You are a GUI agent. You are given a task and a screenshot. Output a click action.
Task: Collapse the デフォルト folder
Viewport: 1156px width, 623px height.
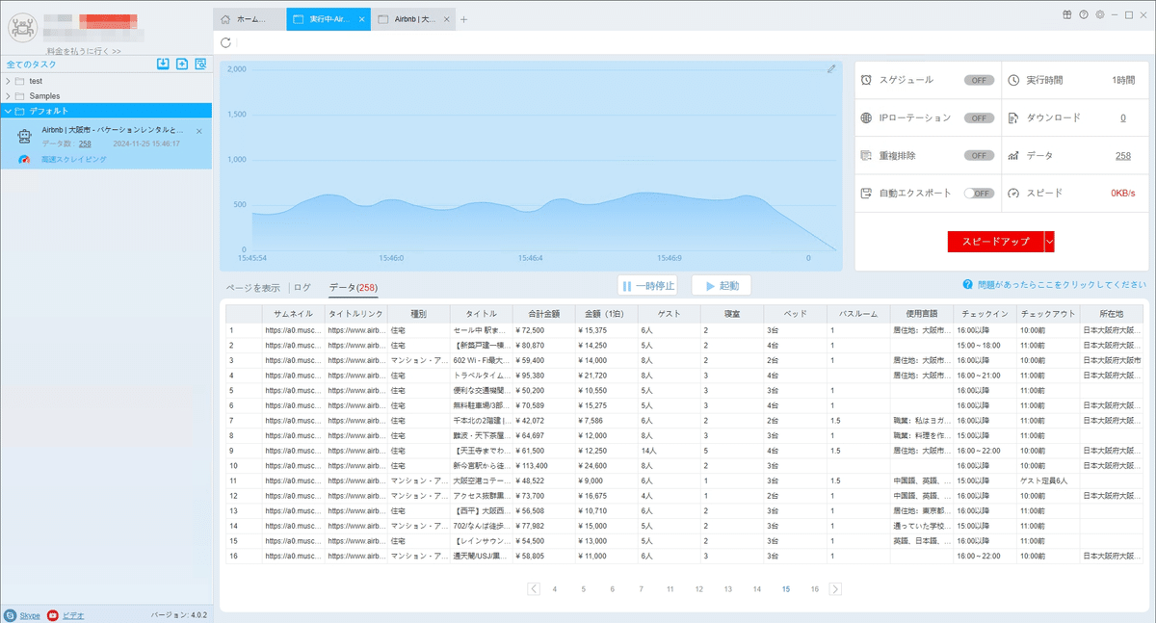9,111
